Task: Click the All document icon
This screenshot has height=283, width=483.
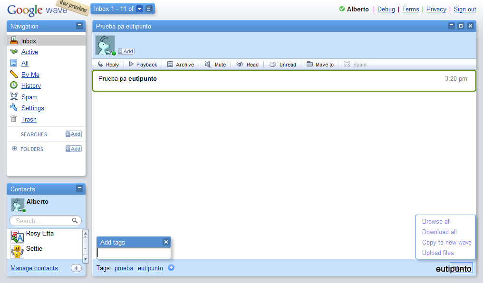Action: 14,63
